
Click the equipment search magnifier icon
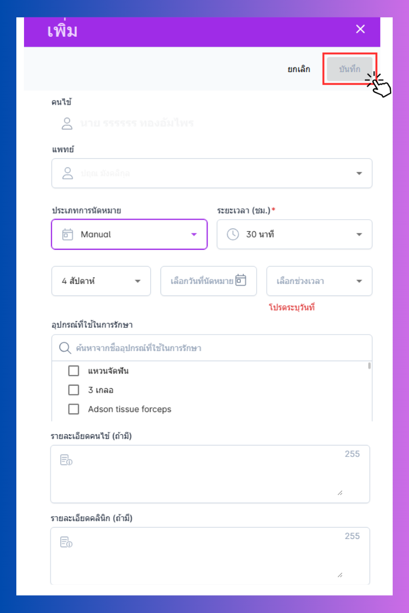pos(65,348)
